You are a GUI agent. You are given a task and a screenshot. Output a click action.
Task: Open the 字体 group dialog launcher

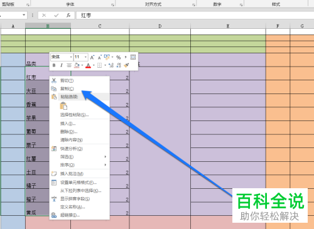click(112, 4)
